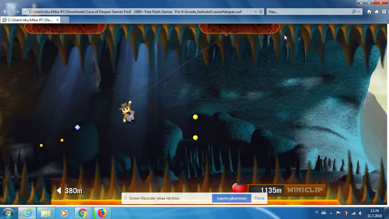Open the Tools gear icon

384,12
